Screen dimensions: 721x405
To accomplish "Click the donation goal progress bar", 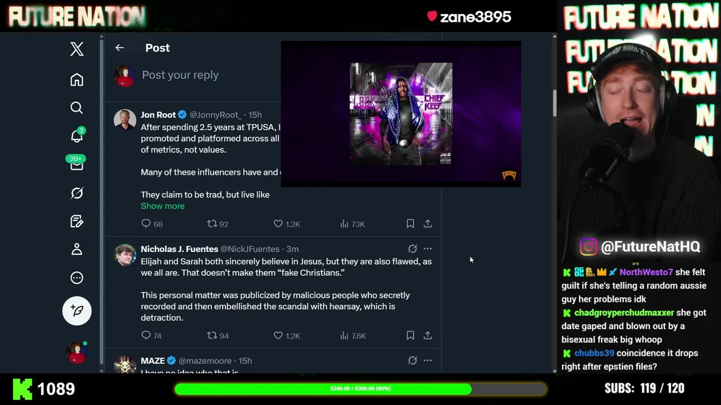I will (360, 389).
